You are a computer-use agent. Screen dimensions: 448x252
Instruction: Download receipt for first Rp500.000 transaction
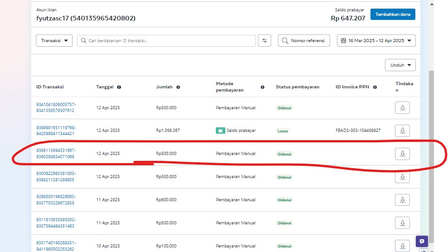(402, 108)
